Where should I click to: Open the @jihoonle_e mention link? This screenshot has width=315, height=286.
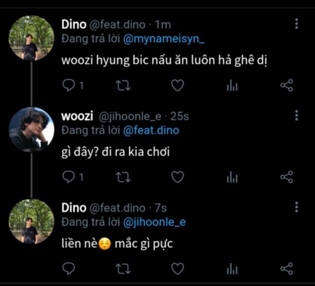click(x=154, y=222)
